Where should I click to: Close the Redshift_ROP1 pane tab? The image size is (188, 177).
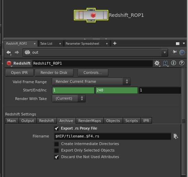click(x=34, y=44)
